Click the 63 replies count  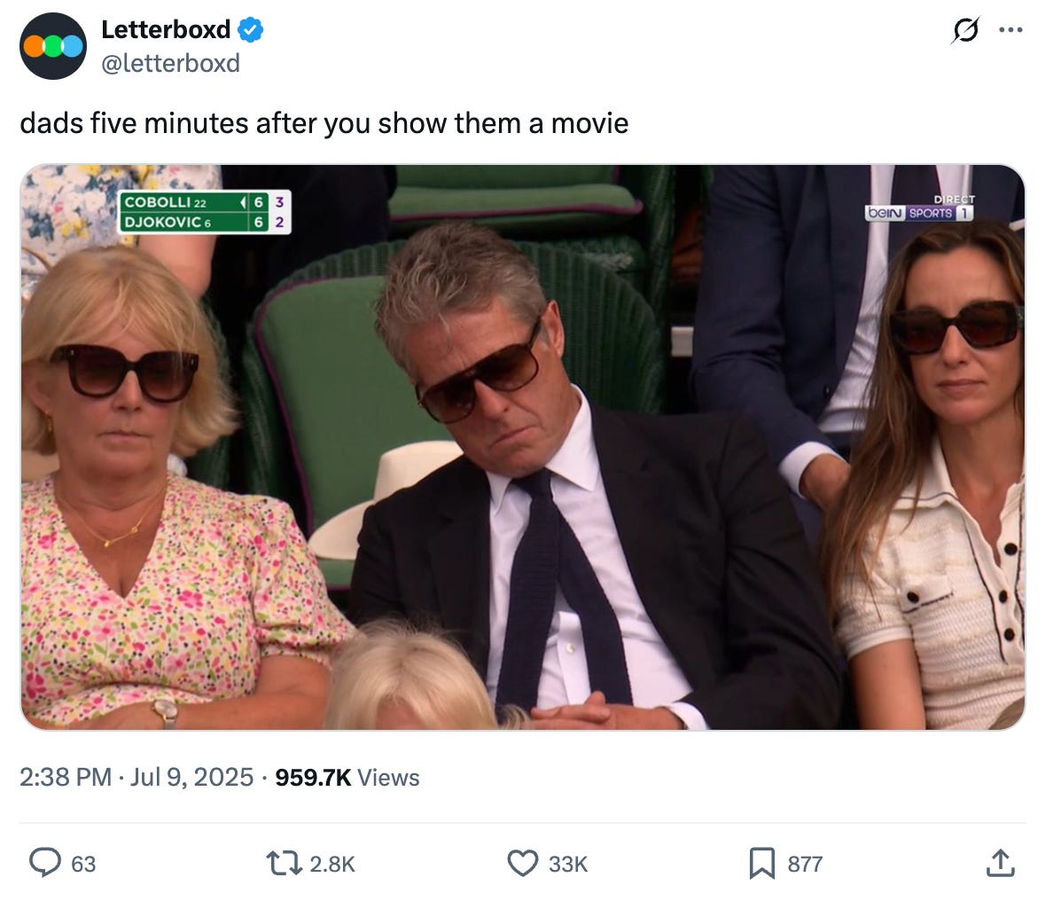coord(83,864)
